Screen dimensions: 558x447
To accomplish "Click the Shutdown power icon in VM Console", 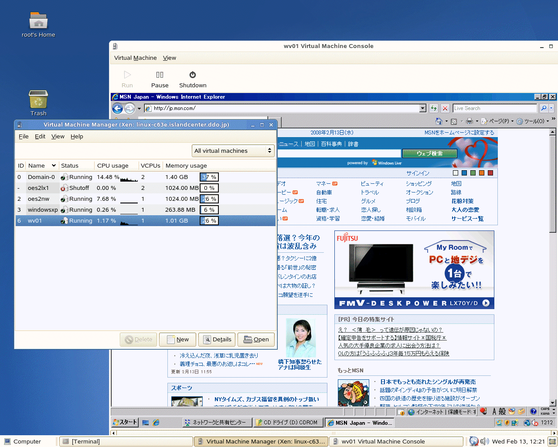I will click(x=193, y=75).
